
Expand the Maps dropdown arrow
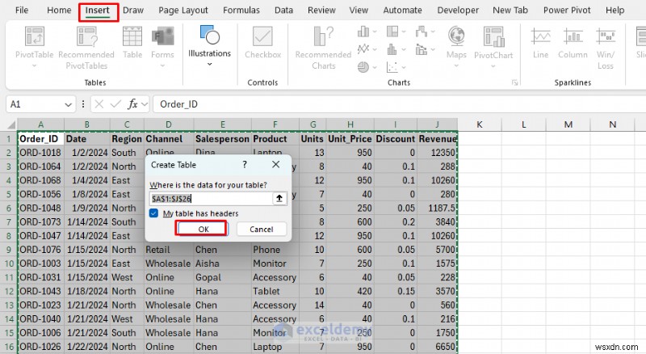tap(456, 65)
